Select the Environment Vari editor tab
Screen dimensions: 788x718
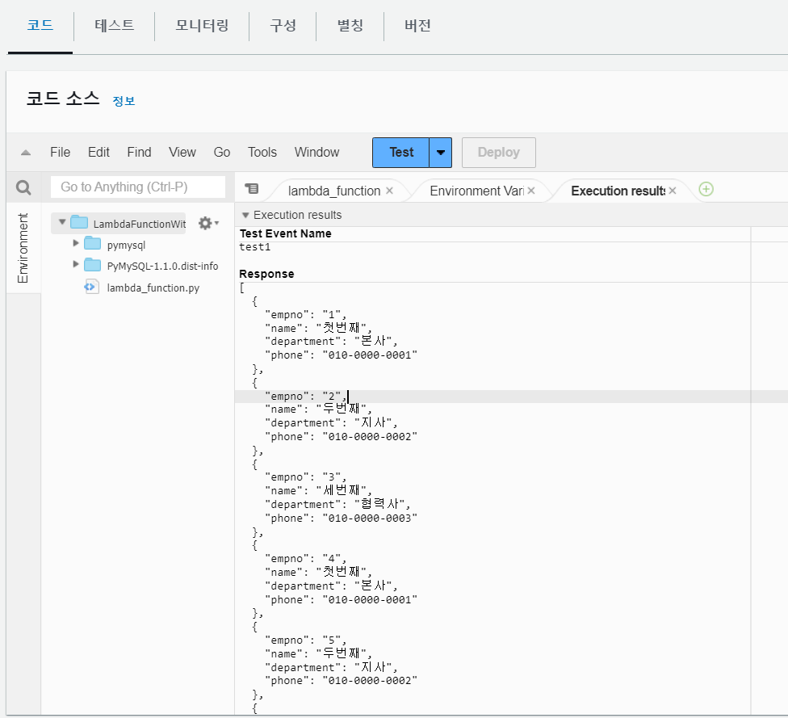coord(476,191)
